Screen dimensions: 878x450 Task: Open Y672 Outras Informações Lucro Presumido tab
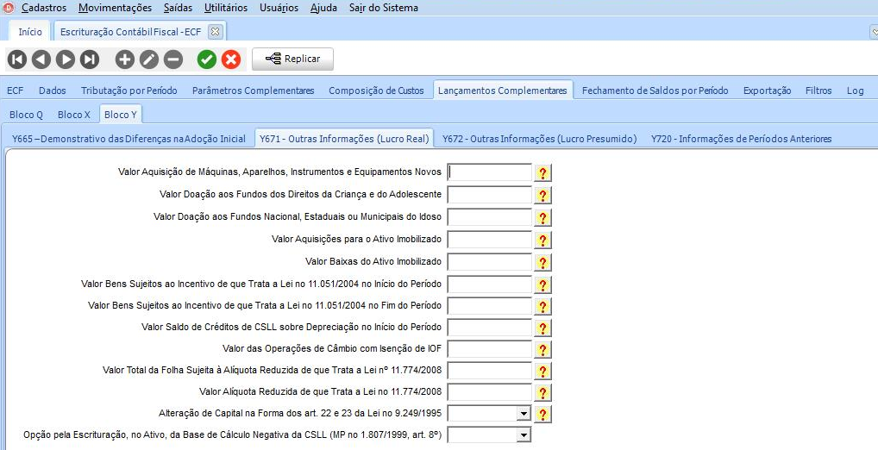coord(539,139)
